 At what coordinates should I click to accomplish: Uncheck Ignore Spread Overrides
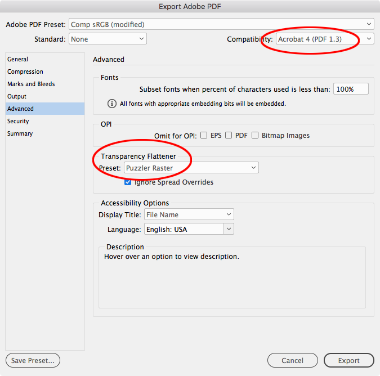click(128, 182)
